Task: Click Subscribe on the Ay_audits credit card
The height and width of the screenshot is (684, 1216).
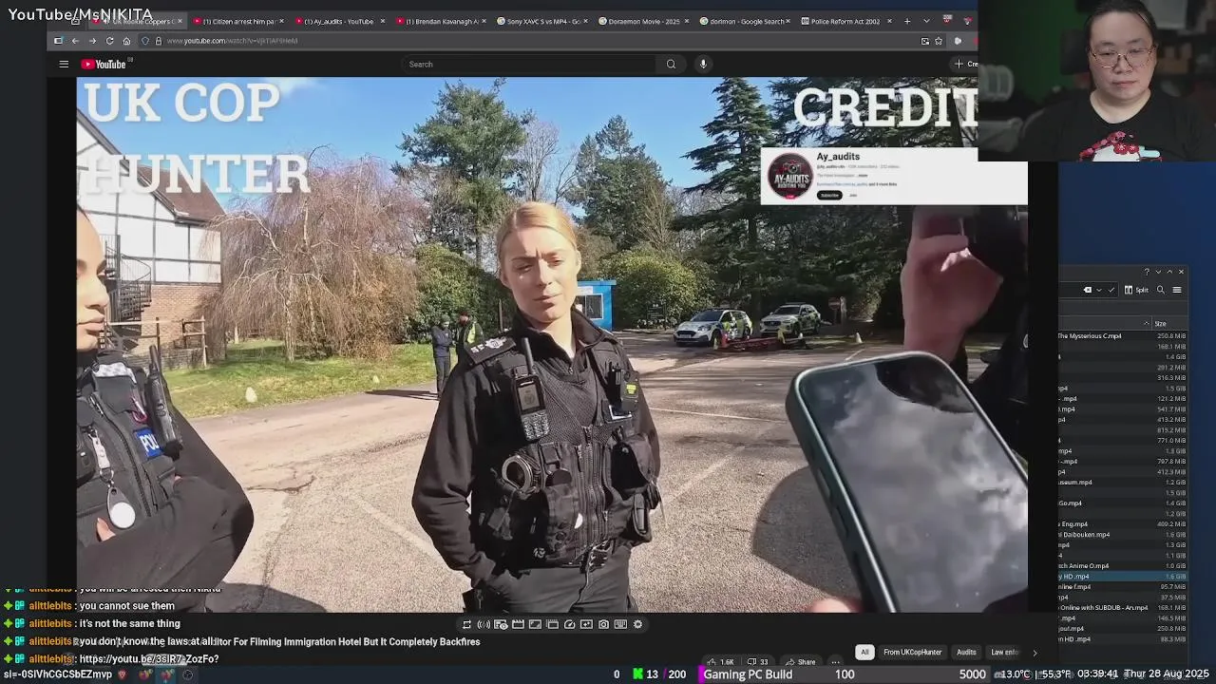Action: coord(829,195)
